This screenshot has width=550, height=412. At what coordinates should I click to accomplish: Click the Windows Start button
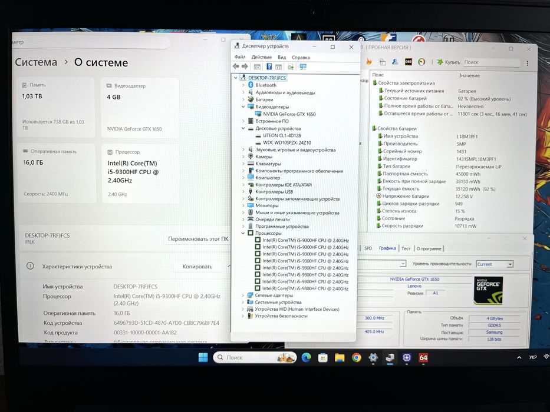click(203, 357)
